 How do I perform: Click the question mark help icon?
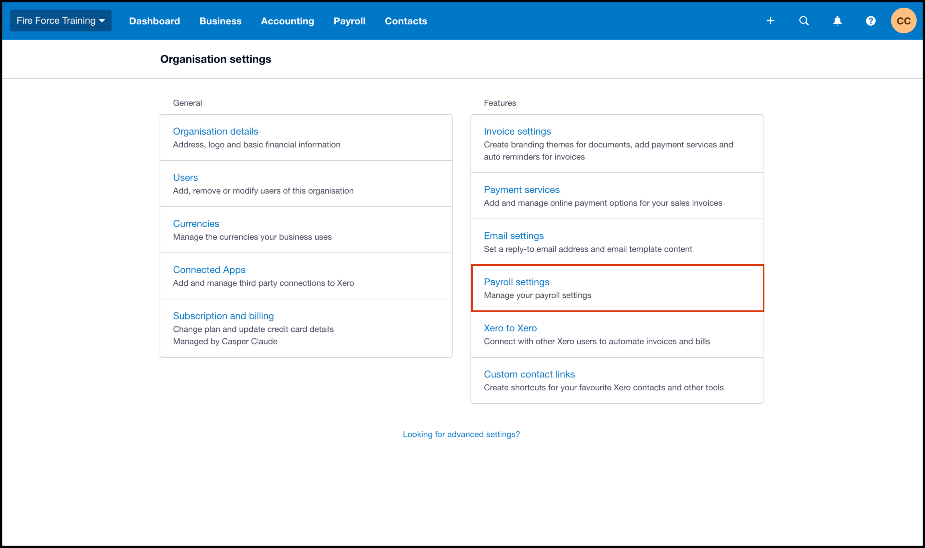[870, 21]
